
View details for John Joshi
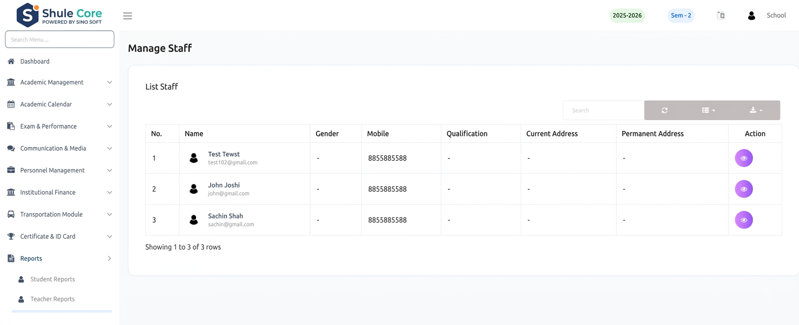point(744,189)
